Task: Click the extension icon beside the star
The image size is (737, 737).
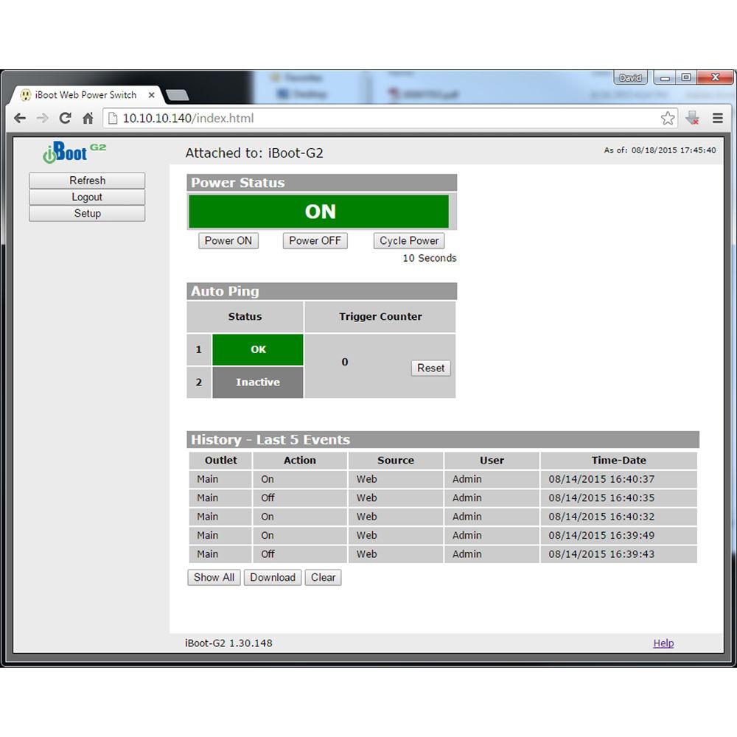Action: point(692,118)
